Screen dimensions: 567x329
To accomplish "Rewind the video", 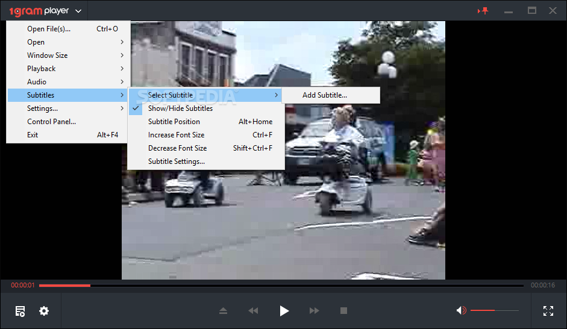I will (253, 310).
